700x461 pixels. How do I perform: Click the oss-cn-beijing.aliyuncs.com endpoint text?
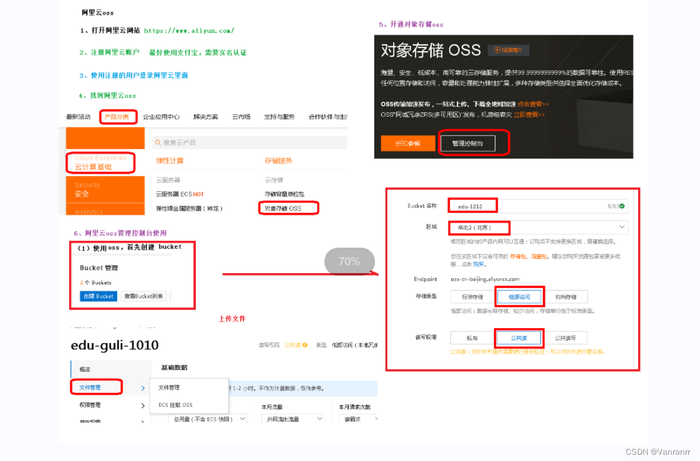[485, 279]
